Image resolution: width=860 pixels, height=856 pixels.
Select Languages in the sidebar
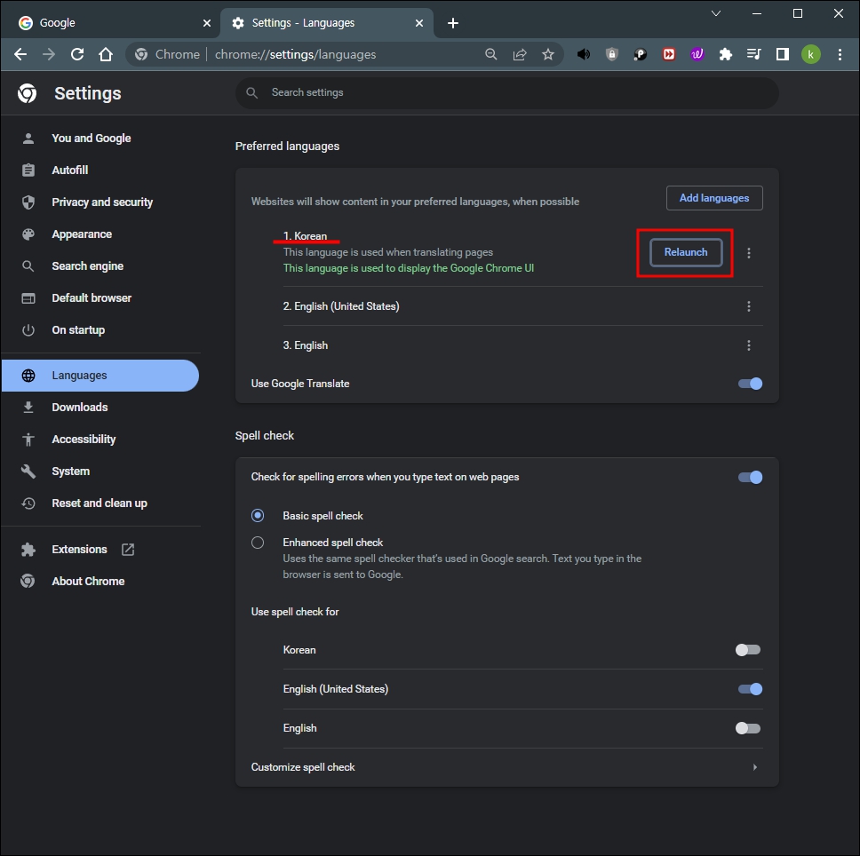pos(100,376)
